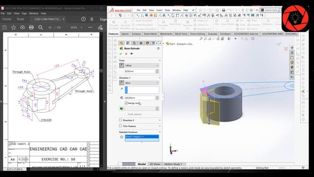Expand the Direction 2 section chevron
This screenshot has height=177, width=314.
(x=159, y=120)
